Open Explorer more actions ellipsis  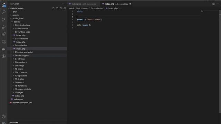(63, 4)
